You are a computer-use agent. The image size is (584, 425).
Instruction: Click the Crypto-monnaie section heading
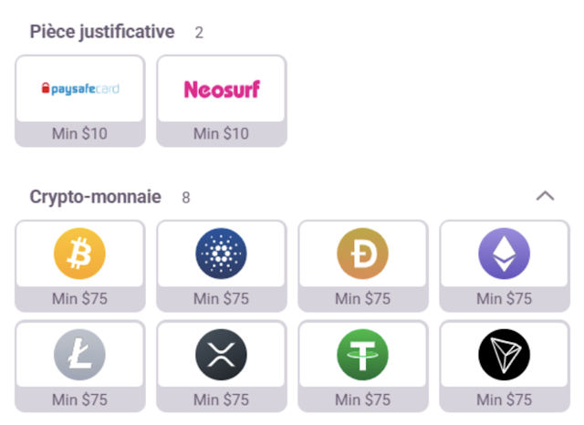point(95,197)
